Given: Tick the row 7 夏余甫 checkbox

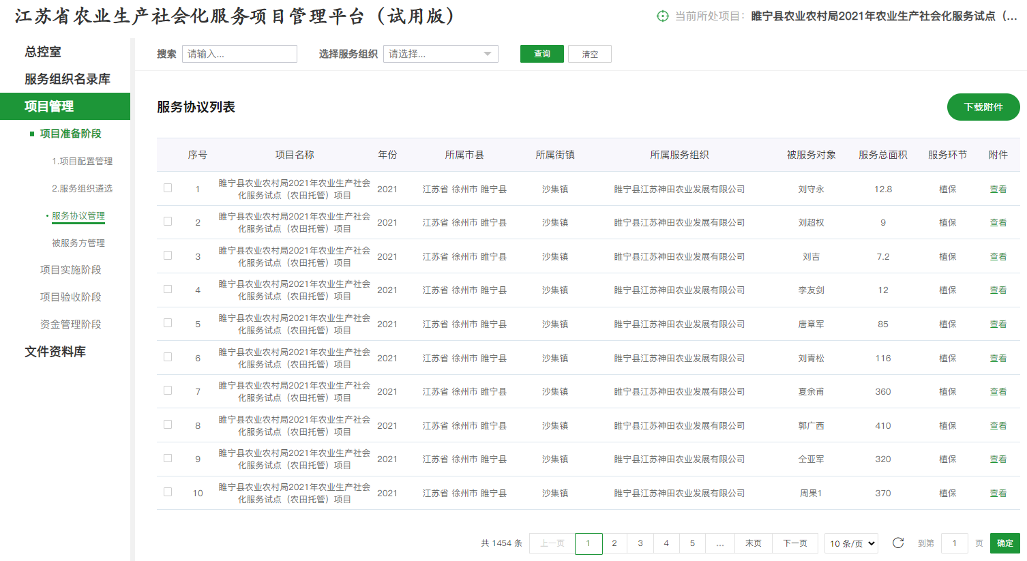Looking at the screenshot, I should 168,390.
